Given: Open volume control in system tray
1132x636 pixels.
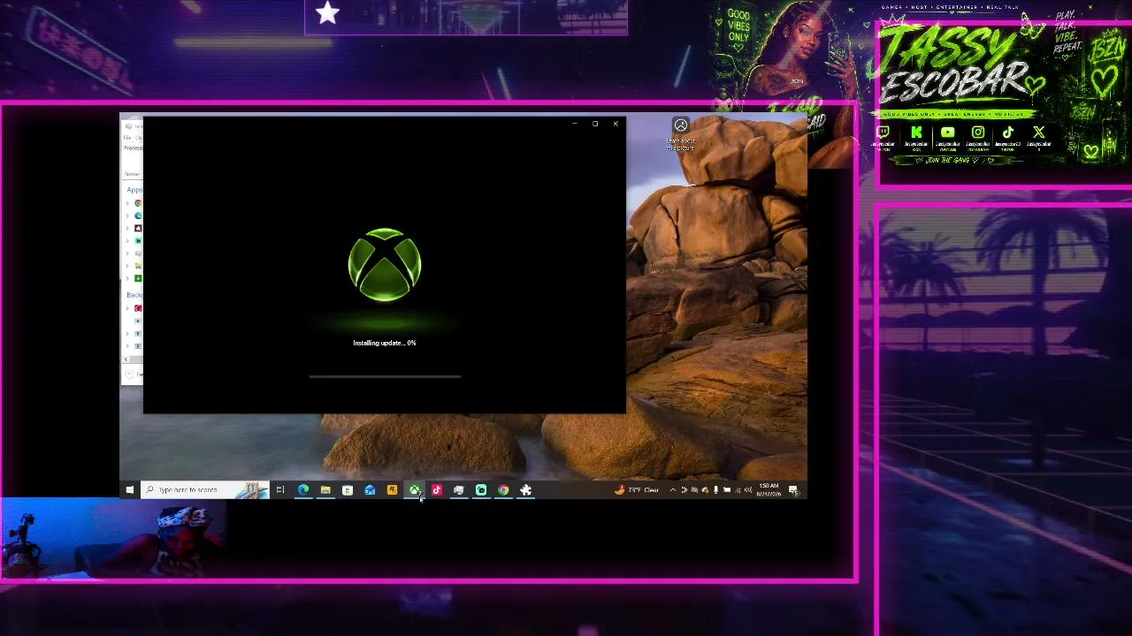Looking at the screenshot, I should (x=748, y=490).
